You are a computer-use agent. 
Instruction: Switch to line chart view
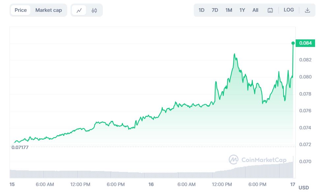pyautogui.click(x=79, y=10)
